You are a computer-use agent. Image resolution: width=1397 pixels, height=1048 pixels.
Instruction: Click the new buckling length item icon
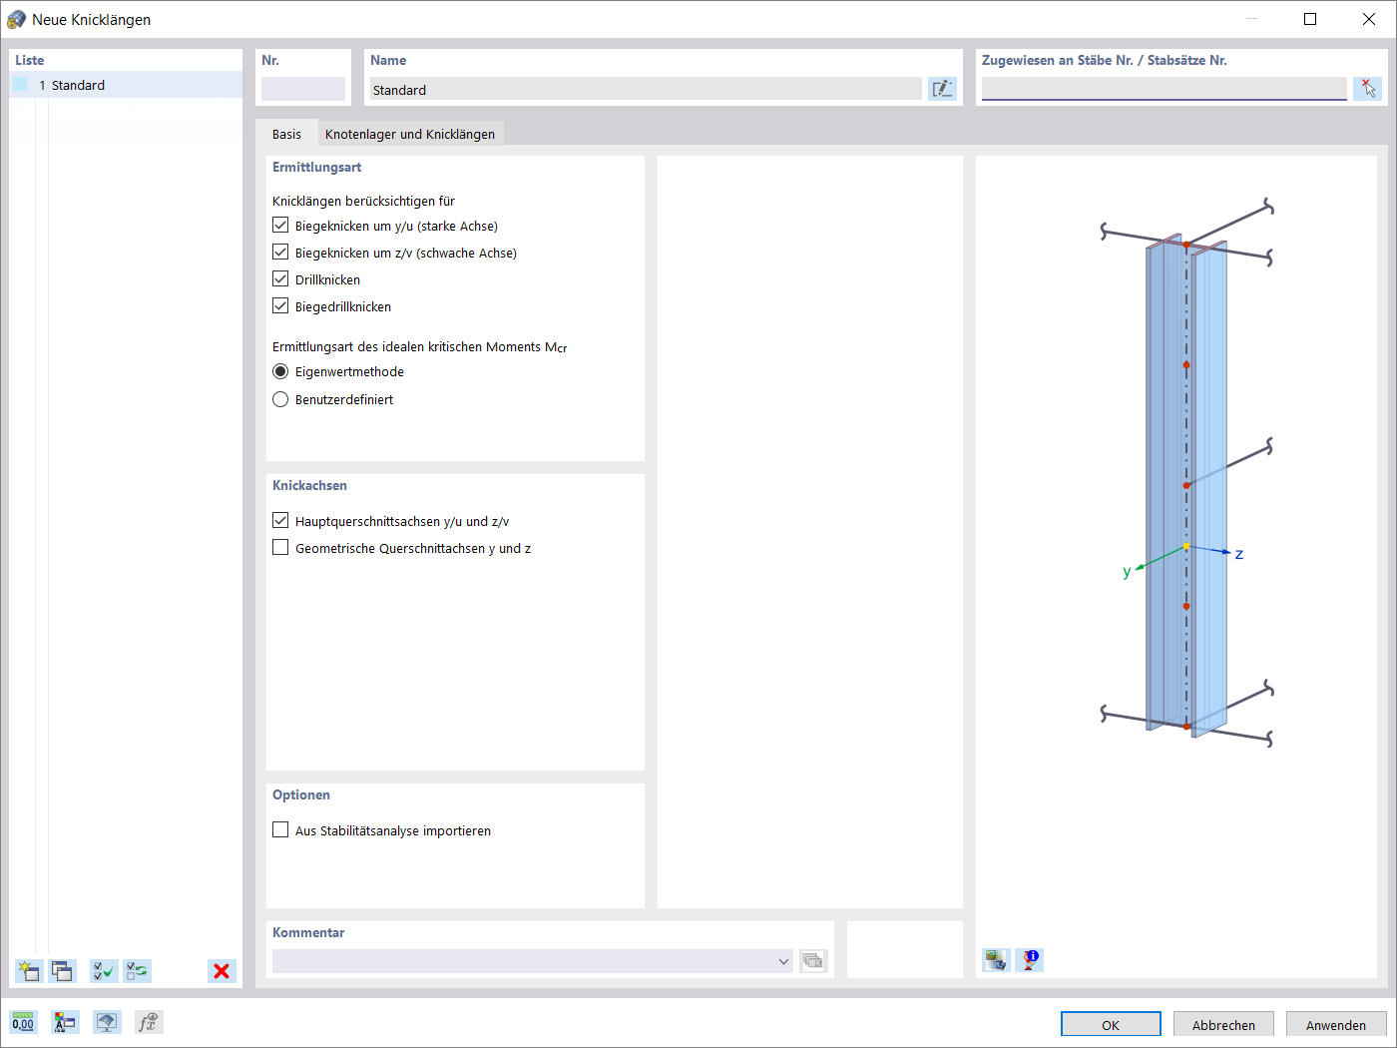coord(28,971)
